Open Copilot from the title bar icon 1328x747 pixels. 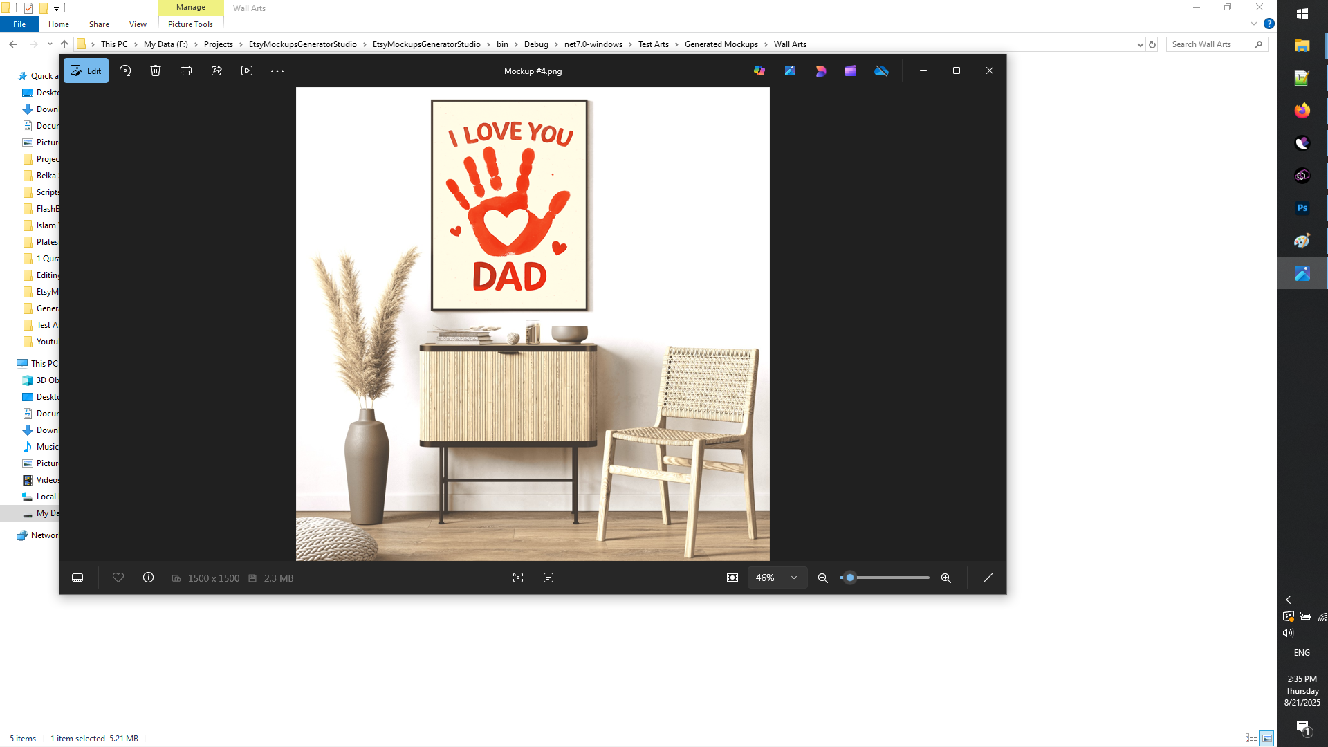pyautogui.click(x=759, y=70)
